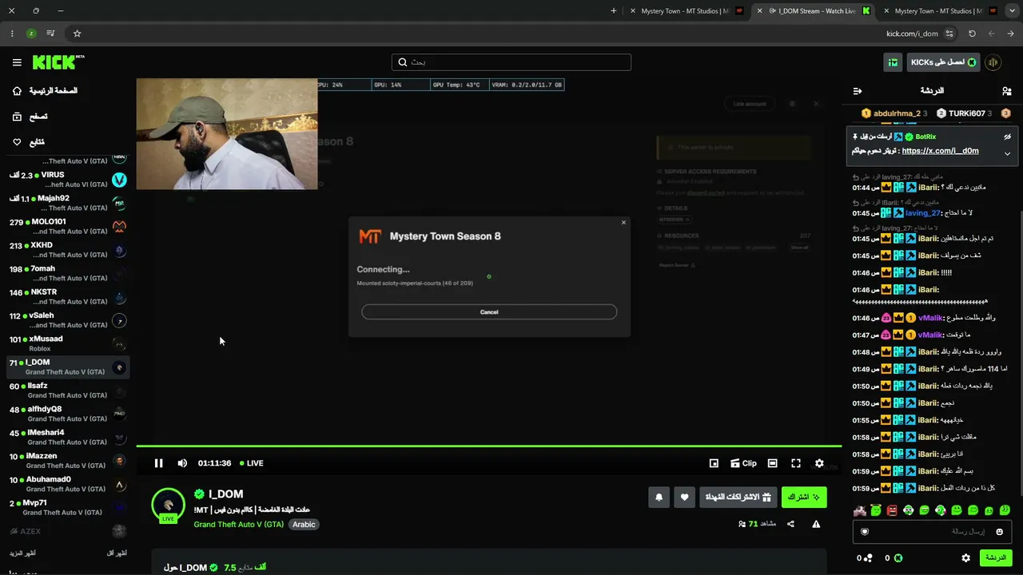The image size is (1023, 575).
Task: Enter fullscreen mode
Action: 796,463
